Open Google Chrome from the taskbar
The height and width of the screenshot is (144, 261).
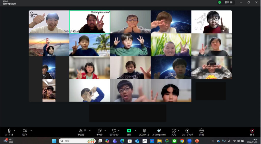(182, 141)
